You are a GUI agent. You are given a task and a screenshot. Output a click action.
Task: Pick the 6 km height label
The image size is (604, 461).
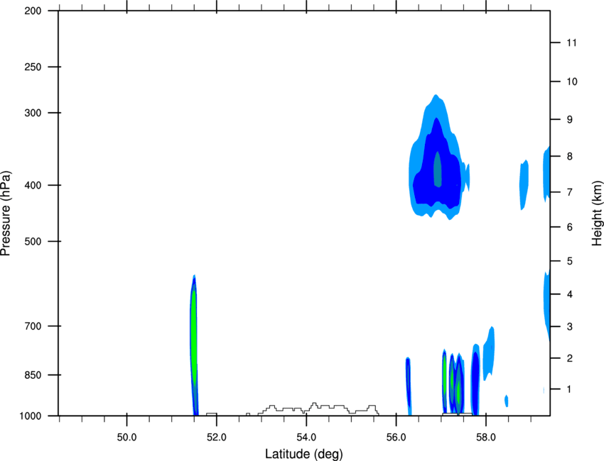[x=570, y=227]
